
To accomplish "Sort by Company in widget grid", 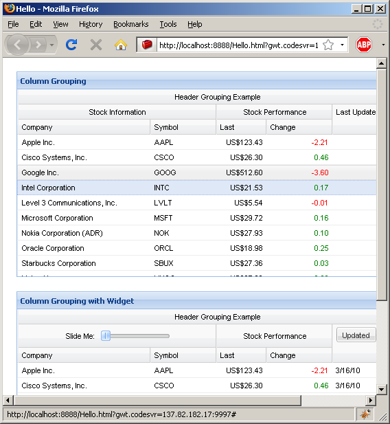I will (84, 355).
